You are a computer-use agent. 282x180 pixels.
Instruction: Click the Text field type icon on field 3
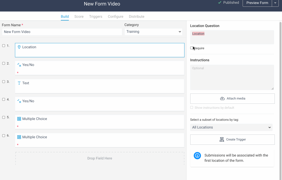(19, 83)
